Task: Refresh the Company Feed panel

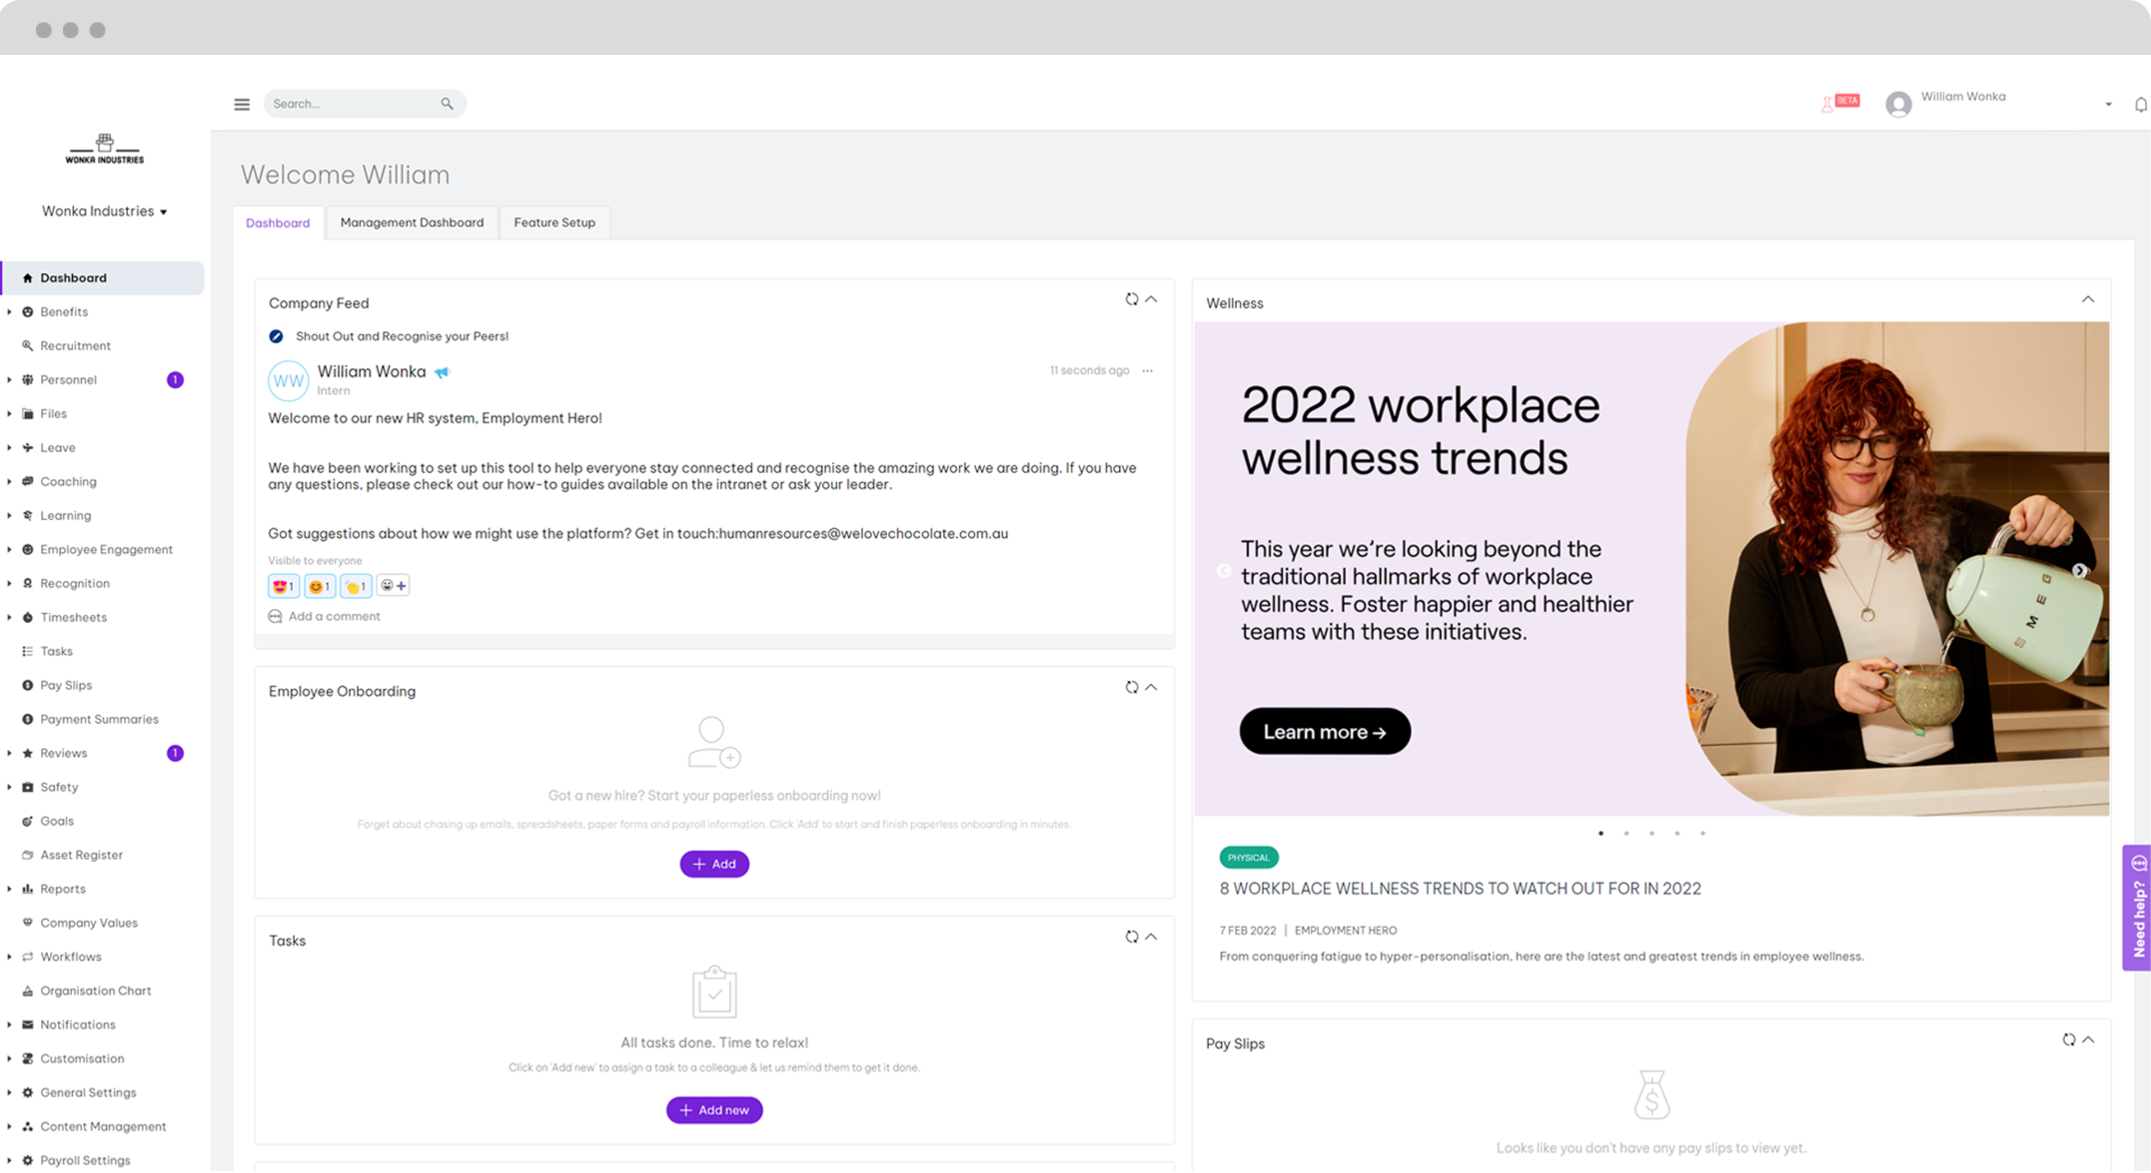Action: click(x=1132, y=299)
